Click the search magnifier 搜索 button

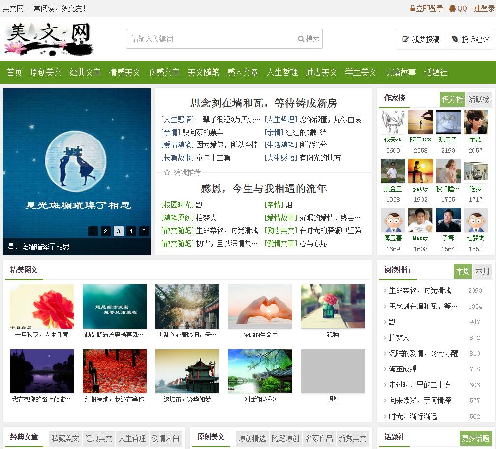(309, 39)
